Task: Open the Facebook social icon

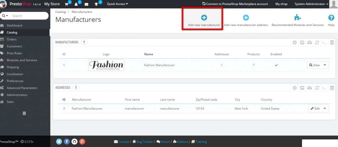Action: [67, 141]
